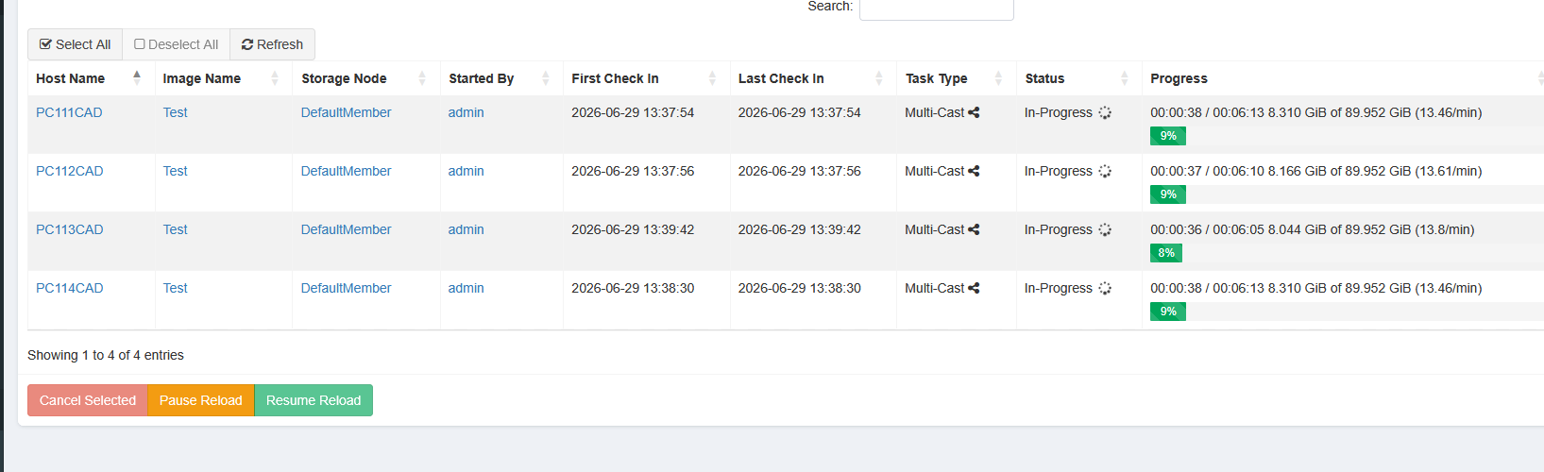Select first check-in time 2026-06-29 13:39:42
1544x472 pixels.
tap(633, 229)
